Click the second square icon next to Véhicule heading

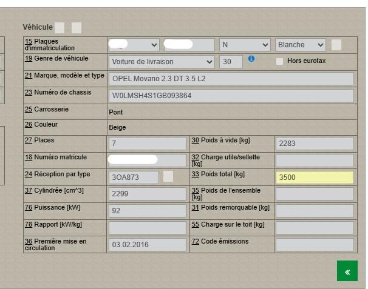click(77, 27)
